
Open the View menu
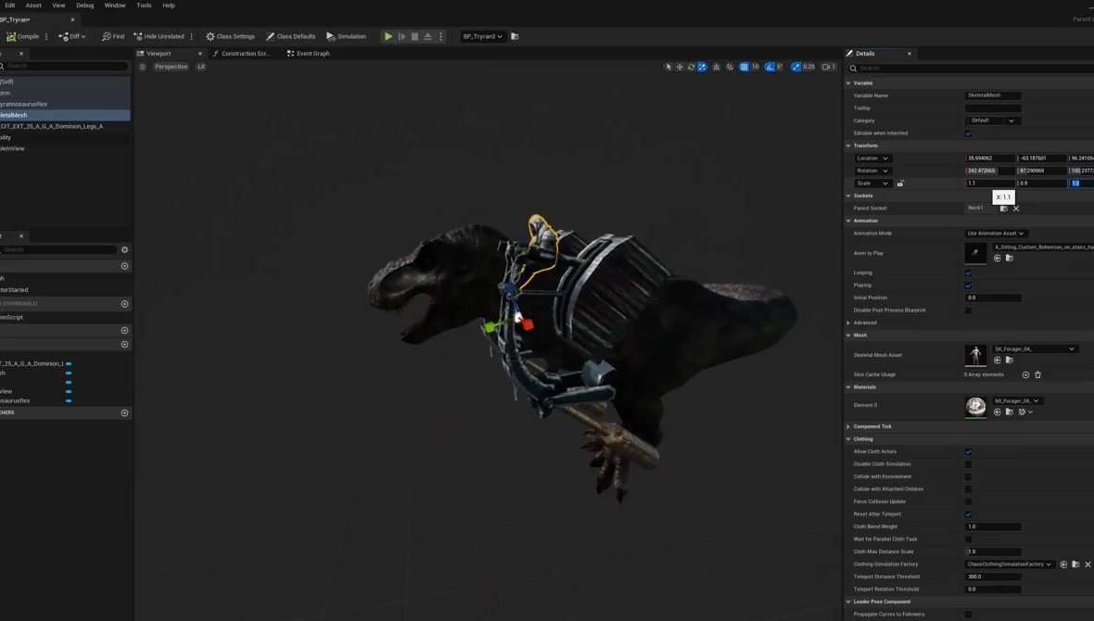tap(58, 6)
